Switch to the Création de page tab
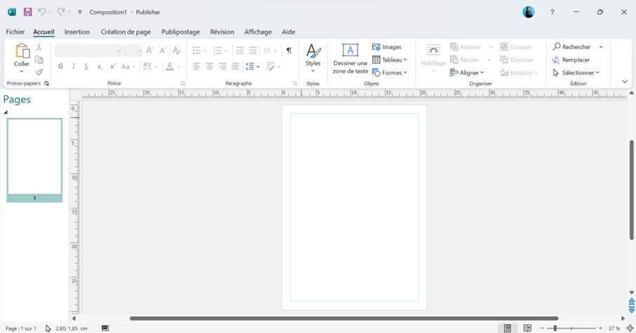Viewport: 636px width, 333px height. 126,32
